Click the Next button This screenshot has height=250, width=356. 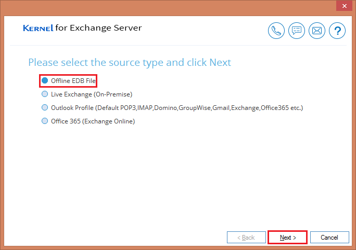tap(287, 238)
